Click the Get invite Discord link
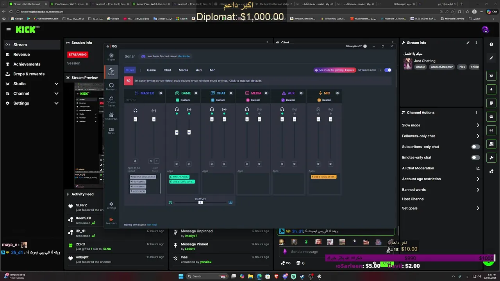Screen dimensions: 500x281 click(184, 56)
